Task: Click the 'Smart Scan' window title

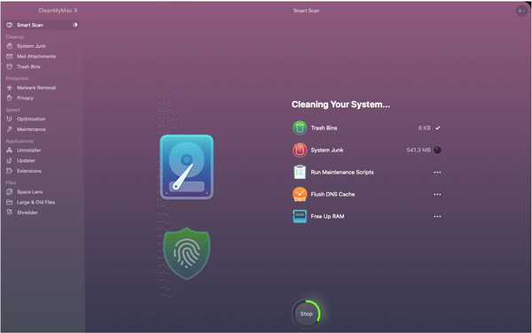Action: pos(306,11)
